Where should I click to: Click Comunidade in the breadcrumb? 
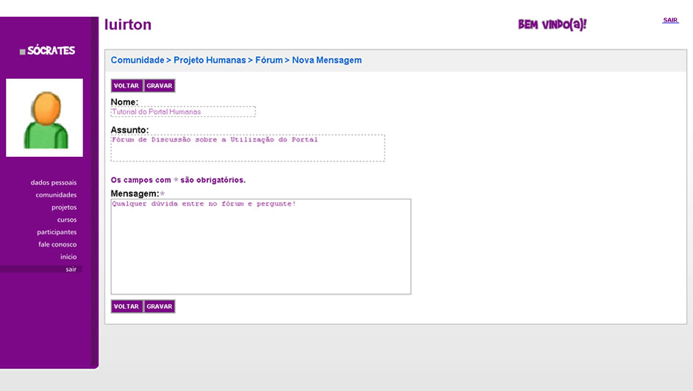[137, 60]
